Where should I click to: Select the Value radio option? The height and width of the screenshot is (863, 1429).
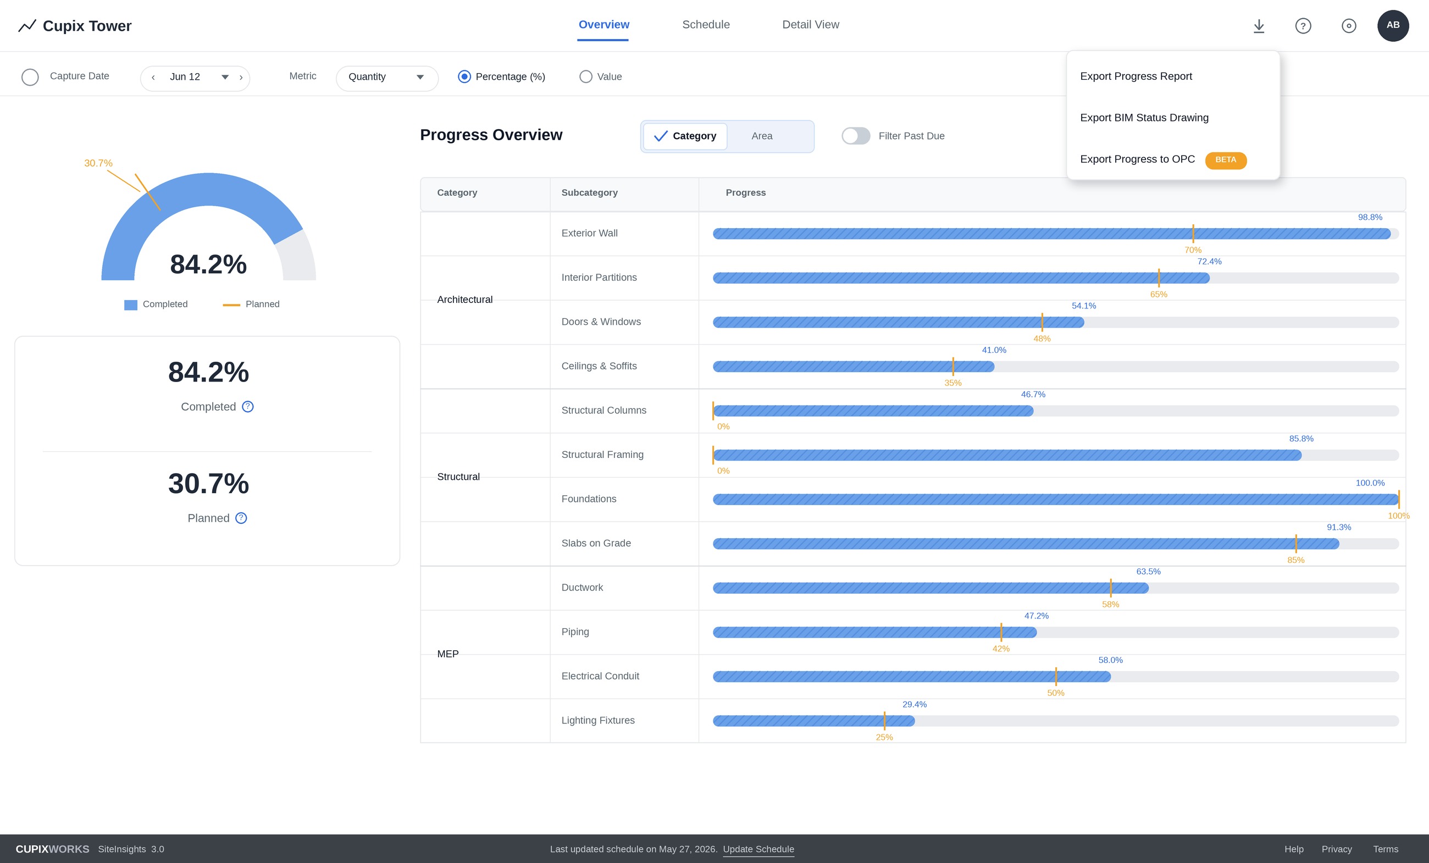click(586, 76)
